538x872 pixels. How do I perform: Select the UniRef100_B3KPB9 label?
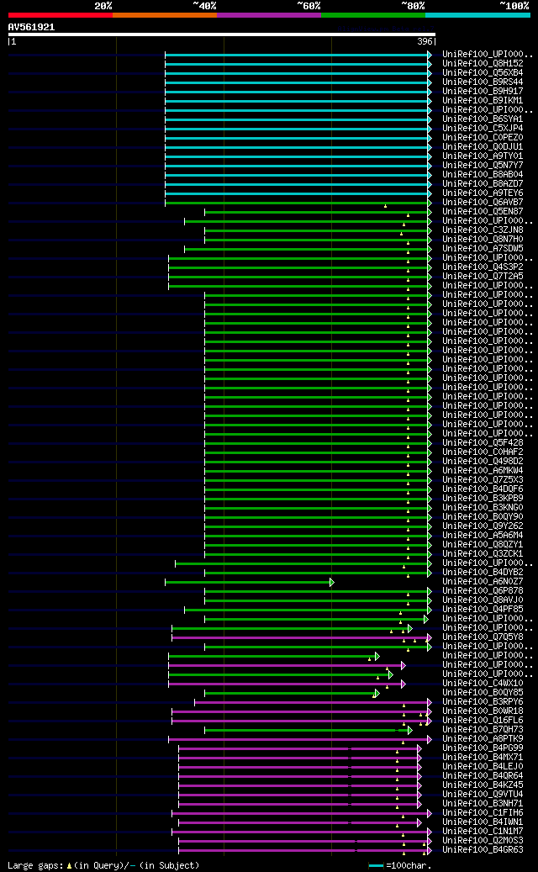(x=483, y=499)
